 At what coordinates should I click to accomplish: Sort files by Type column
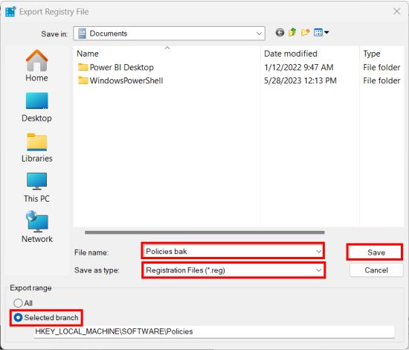372,54
